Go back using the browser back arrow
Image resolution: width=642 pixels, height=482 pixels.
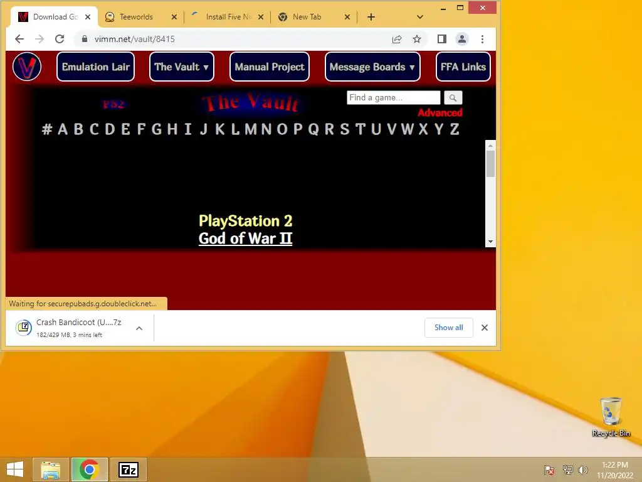click(19, 39)
